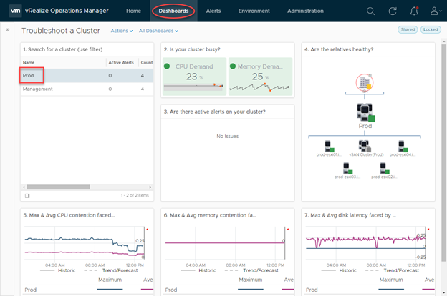447x296 pixels.
Task: Click the search magnifier icon
Action: tap(370, 11)
